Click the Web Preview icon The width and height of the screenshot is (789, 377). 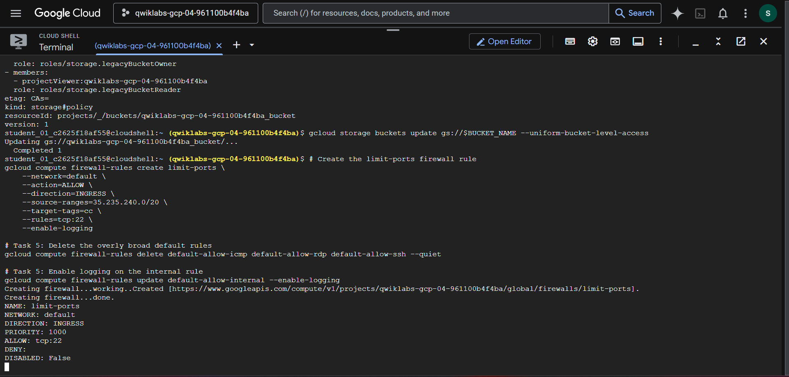[615, 41]
